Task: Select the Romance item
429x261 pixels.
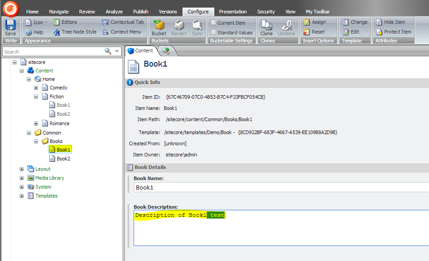Action: [56, 123]
